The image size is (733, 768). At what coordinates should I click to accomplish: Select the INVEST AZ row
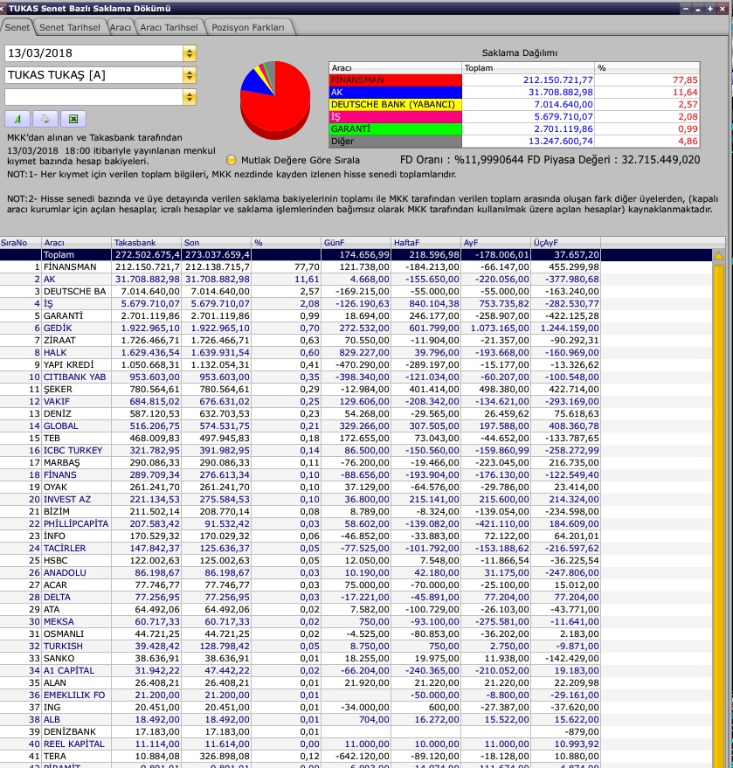[356, 500]
